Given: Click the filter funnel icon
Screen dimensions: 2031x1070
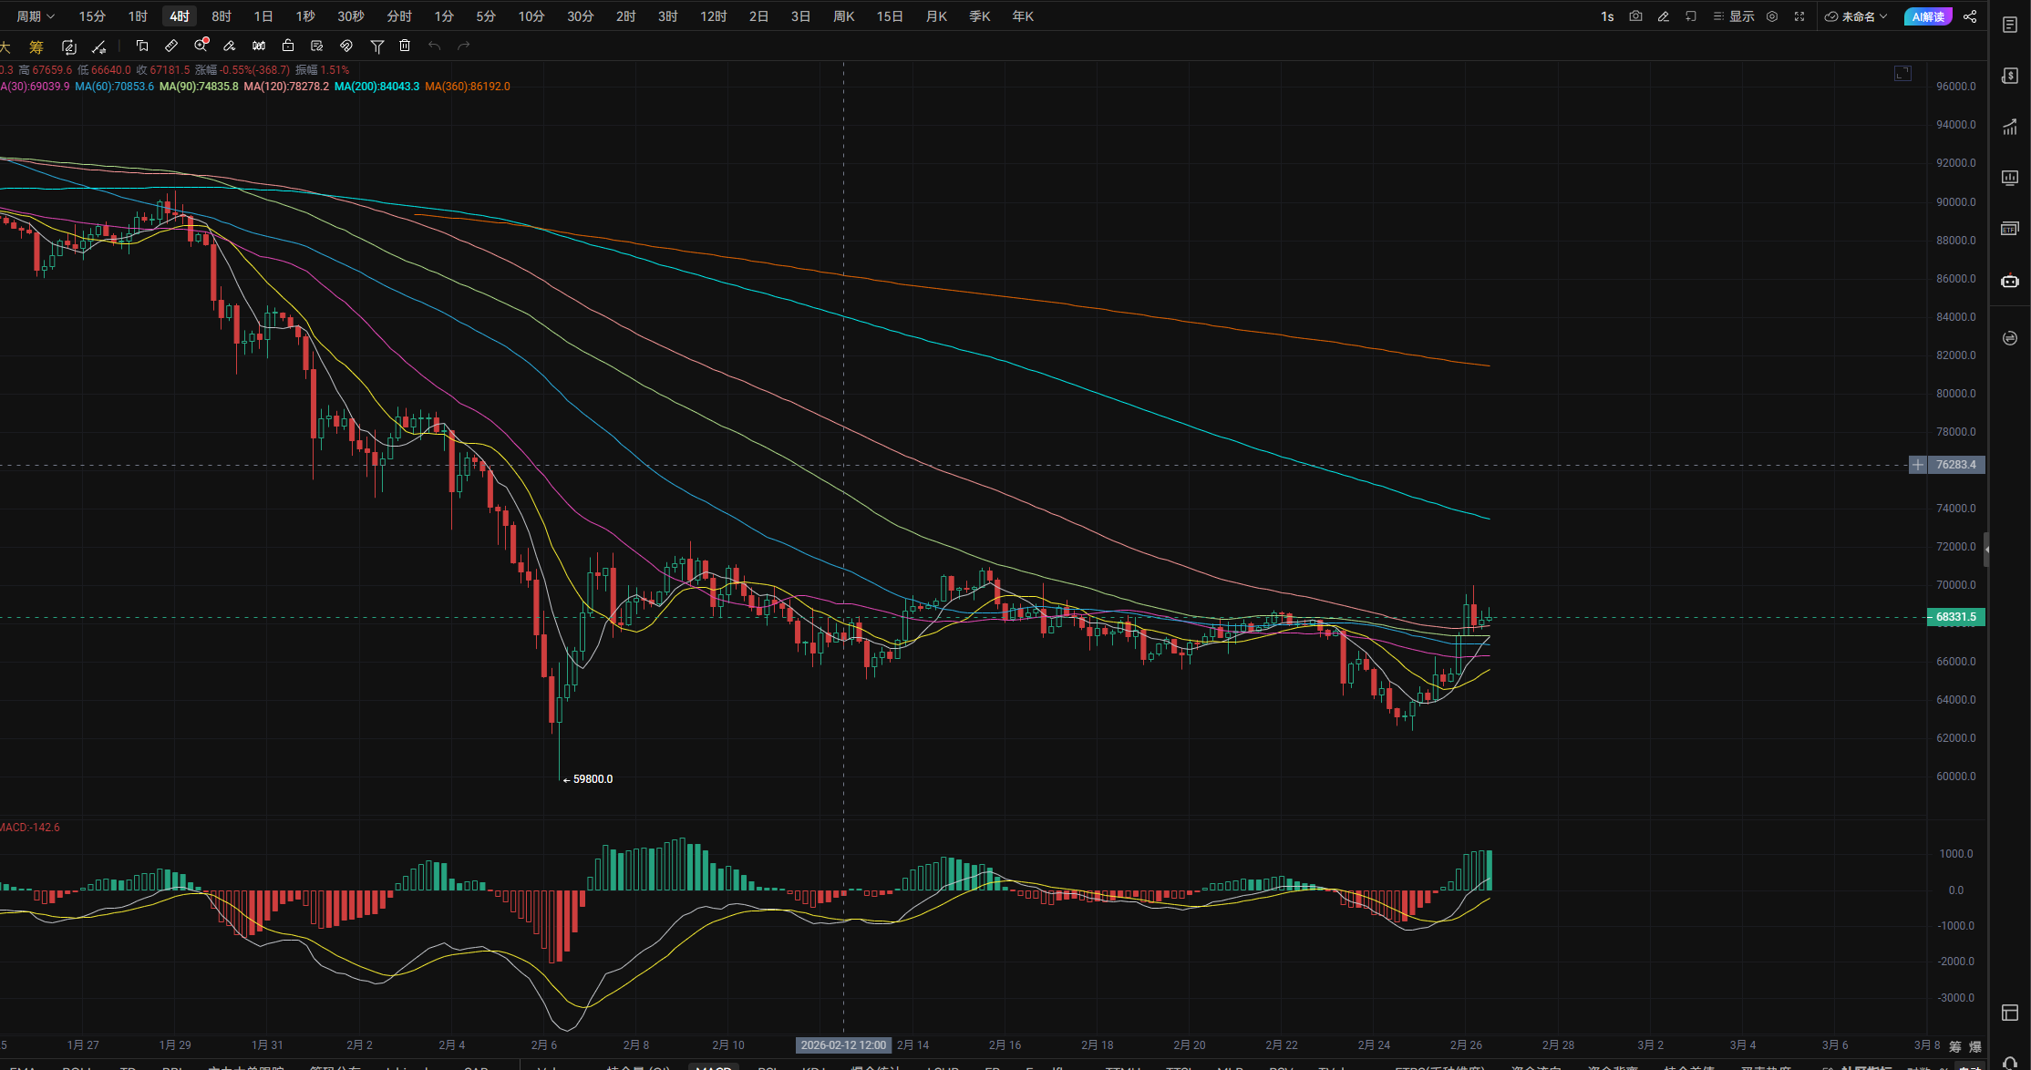Looking at the screenshot, I should click(x=376, y=46).
